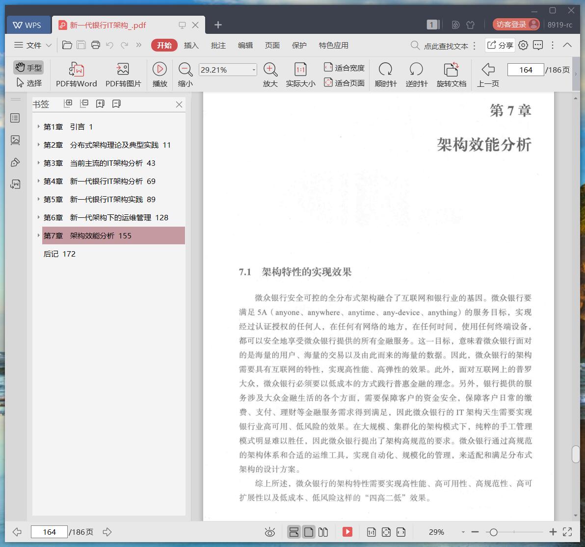Delete bookmark icon in bookmark panel
This screenshot has width=585, height=547.
click(x=116, y=104)
